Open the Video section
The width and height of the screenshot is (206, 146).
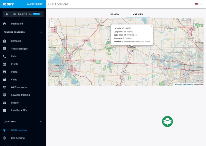14,79
